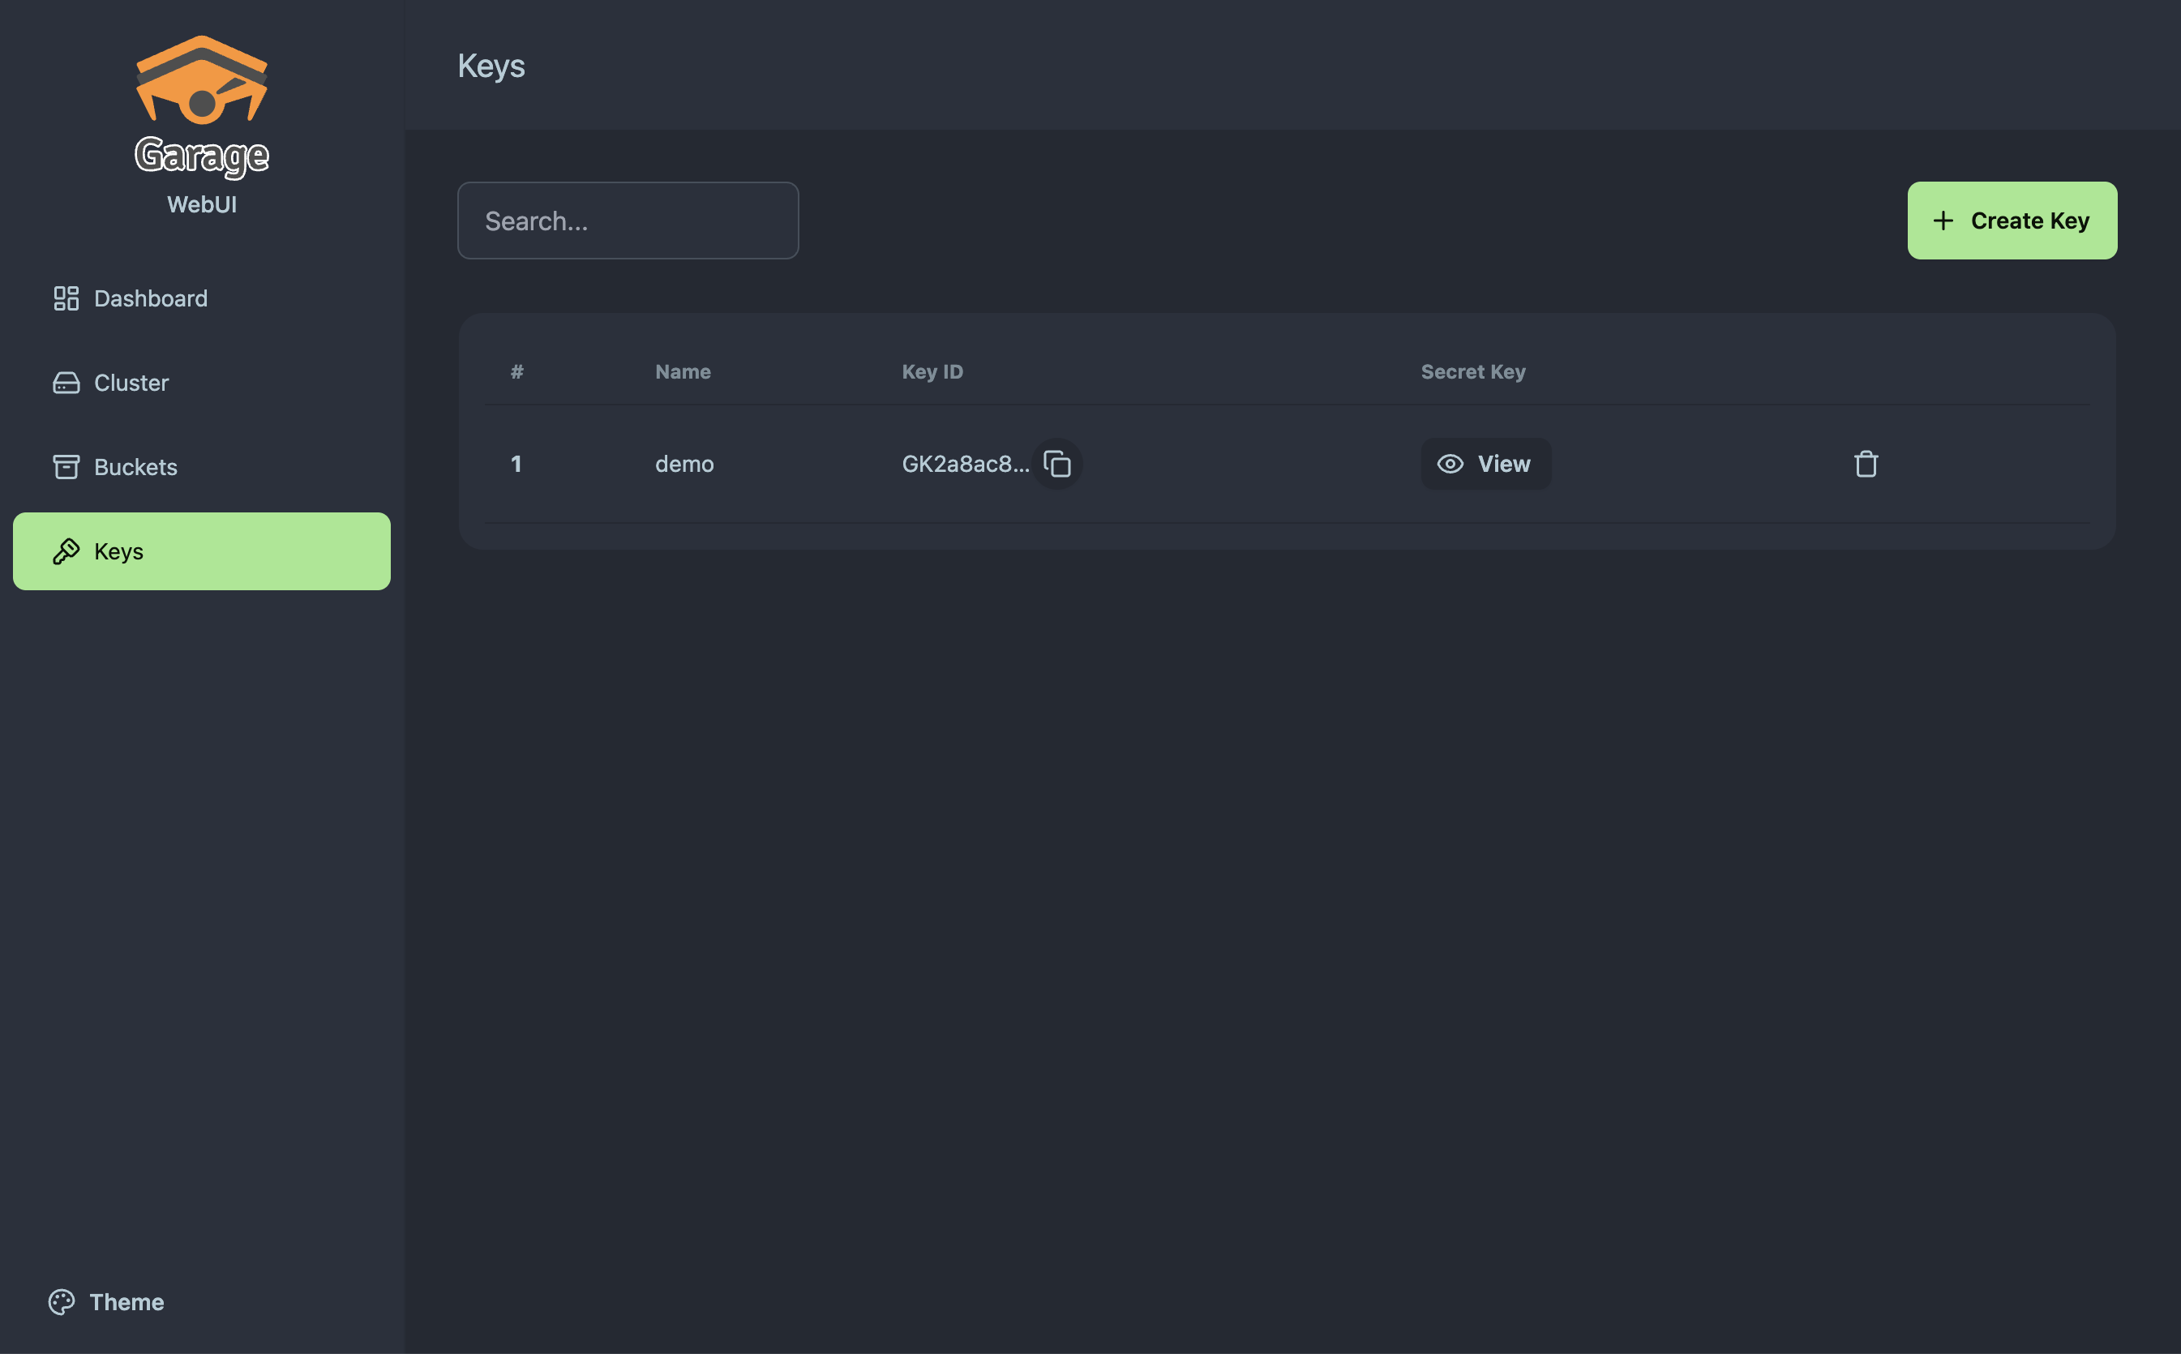2181x1354 pixels.
Task: Navigate to Buckets
Action: tap(135, 466)
